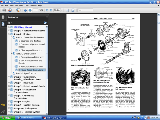Collapse Part 2-1 General Brake Service
Viewport: 160px width, 120px height.
coord(11,37)
